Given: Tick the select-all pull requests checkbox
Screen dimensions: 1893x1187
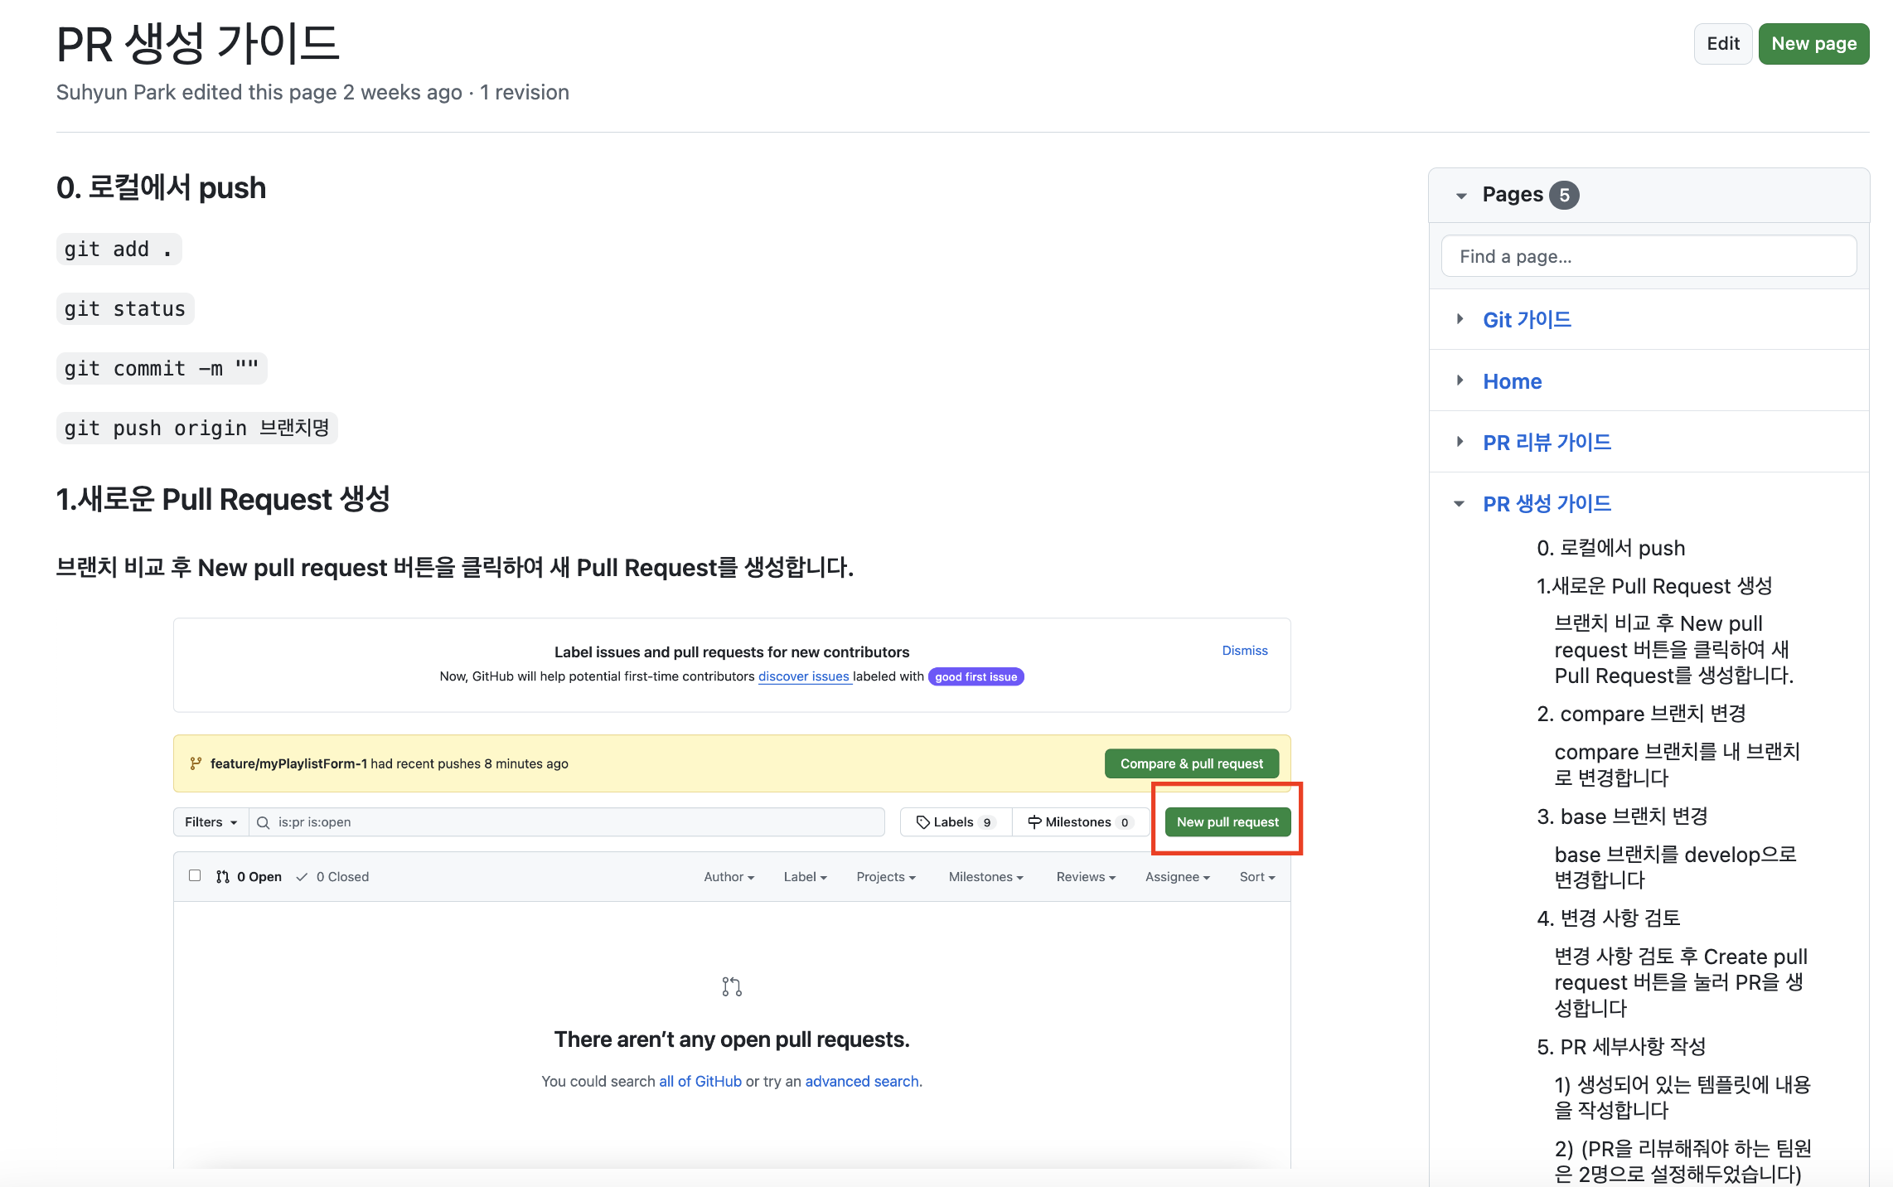Looking at the screenshot, I should coord(195,875).
